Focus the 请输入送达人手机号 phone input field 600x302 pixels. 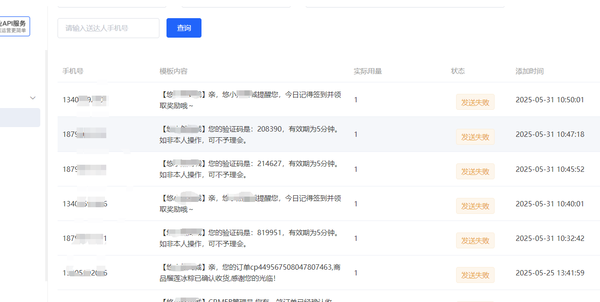pyautogui.click(x=108, y=28)
